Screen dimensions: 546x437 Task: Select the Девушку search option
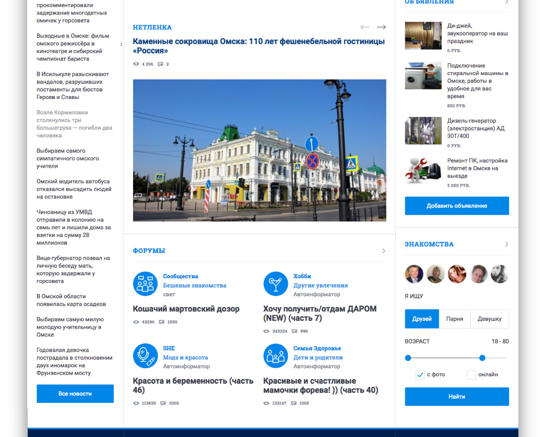(490, 319)
